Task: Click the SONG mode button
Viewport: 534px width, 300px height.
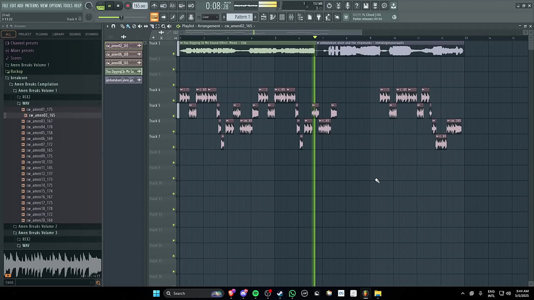Action: click(x=101, y=7)
